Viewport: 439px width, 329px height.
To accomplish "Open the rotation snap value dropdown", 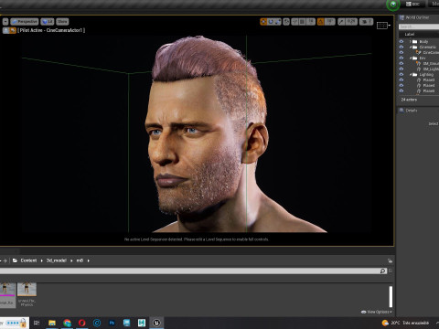I will click(x=330, y=22).
